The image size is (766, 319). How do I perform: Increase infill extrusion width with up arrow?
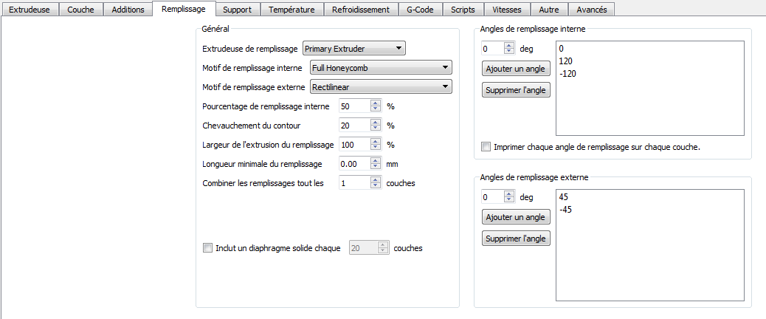click(x=376, y=141)
